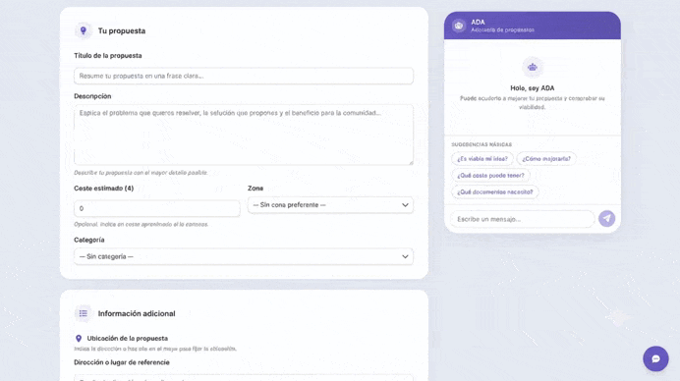Open the Categoría dropdown
Screen dimensions: 680x381
pos(244,256)
